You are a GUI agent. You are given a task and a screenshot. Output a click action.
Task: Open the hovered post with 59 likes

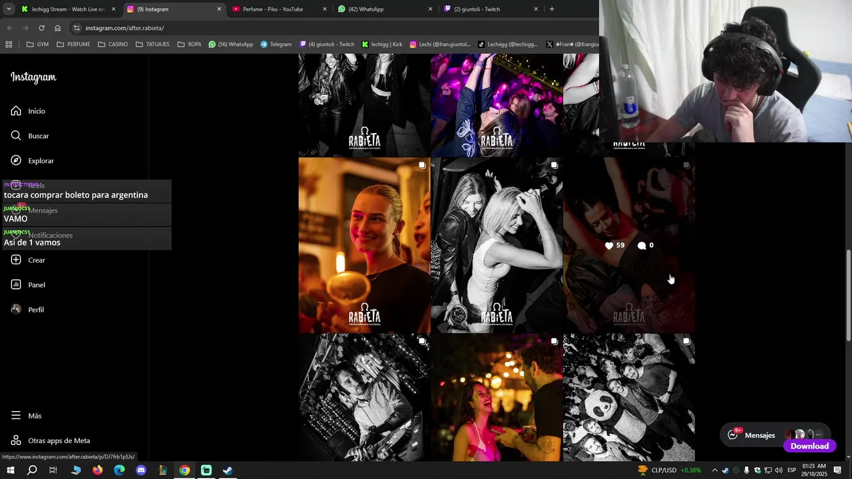629,245
